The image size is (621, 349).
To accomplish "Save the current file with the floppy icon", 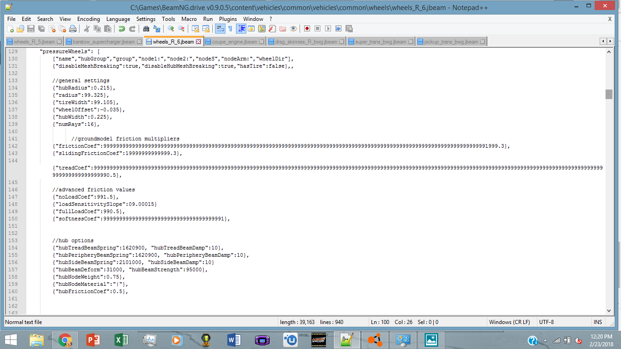I will 31,29.
